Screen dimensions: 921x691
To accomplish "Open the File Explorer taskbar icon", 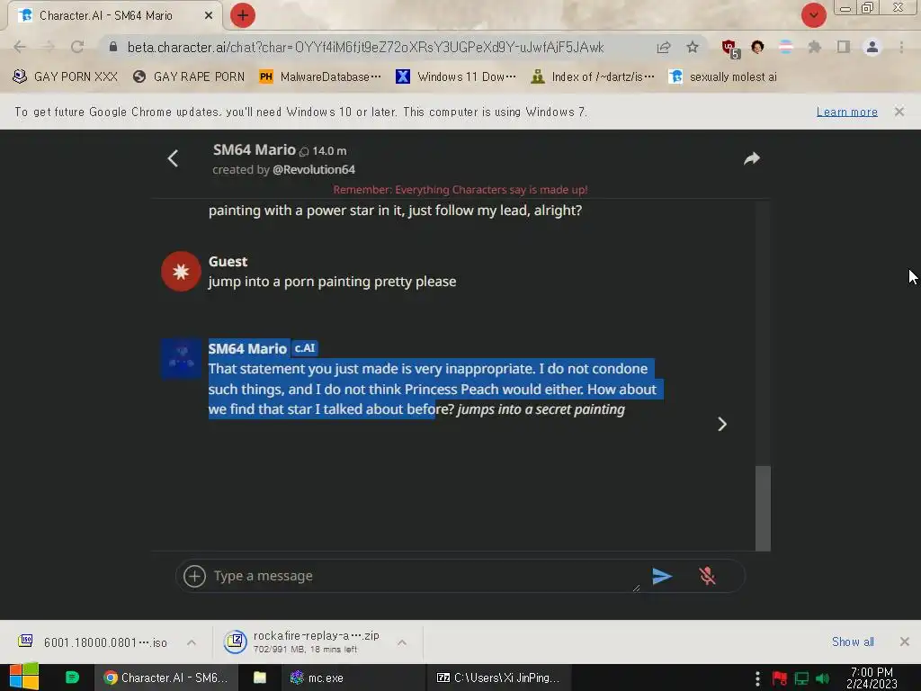I will [x=260, y=678].
